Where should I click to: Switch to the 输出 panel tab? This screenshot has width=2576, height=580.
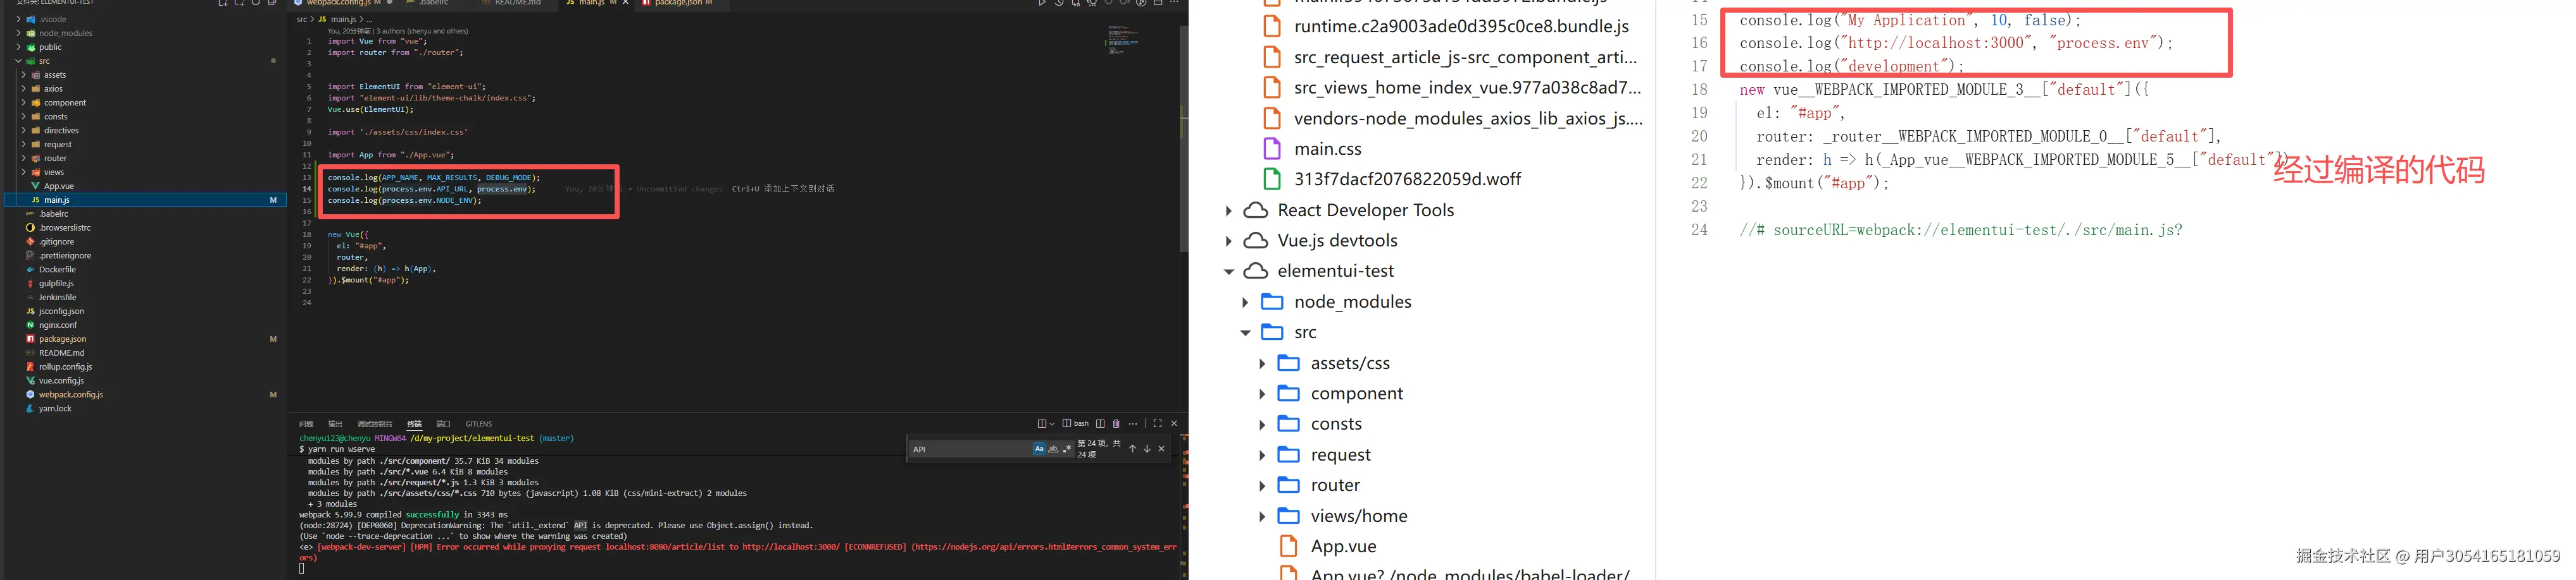tap(335, 425)
